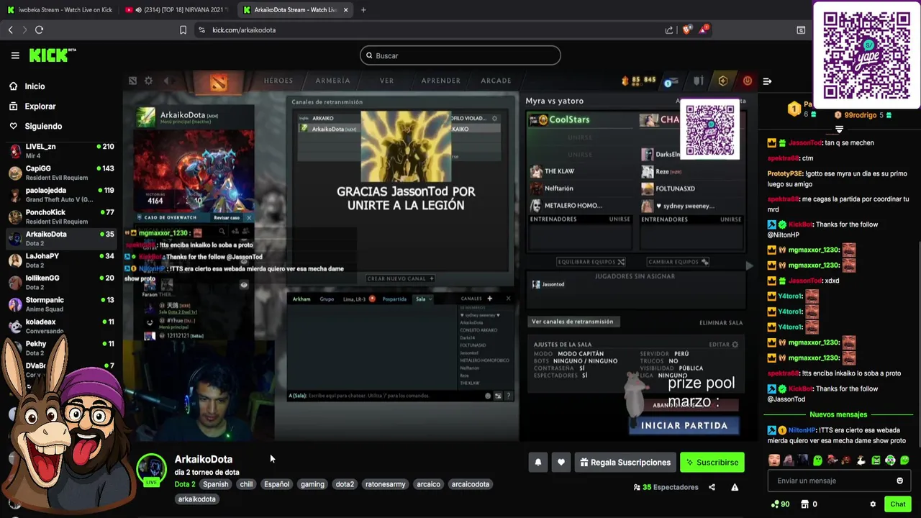Image resolution: width=921 pixels, height=518 pixels.
Task: Collapse the chat panel arrow icon
Action: 767,81
